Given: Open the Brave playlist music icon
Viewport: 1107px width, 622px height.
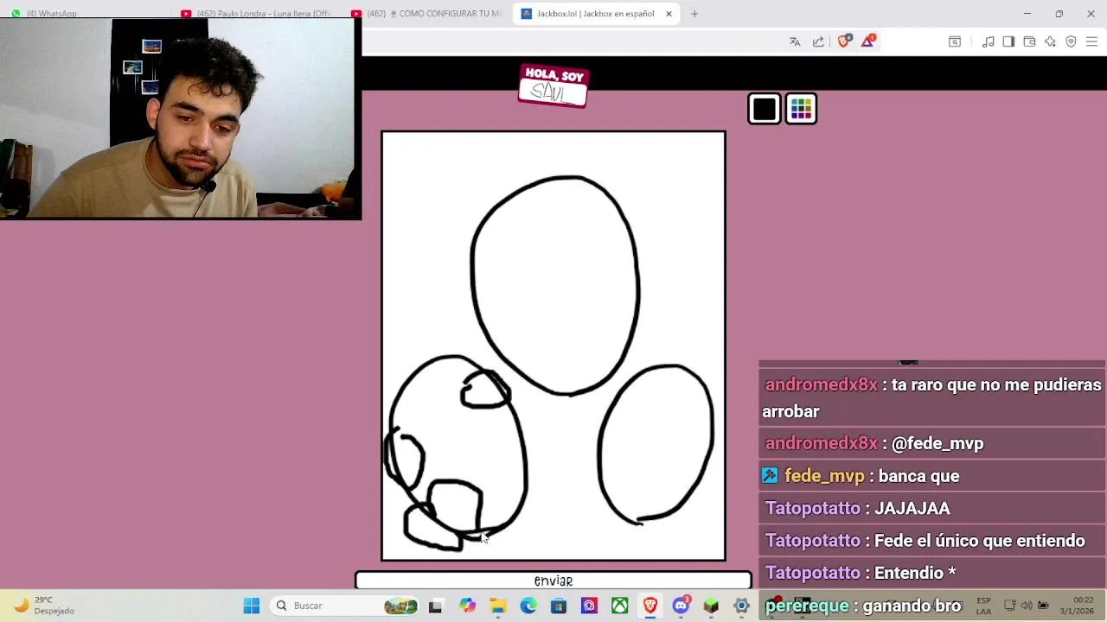Looking at the screenshot, I should click(x=988, y=41).
